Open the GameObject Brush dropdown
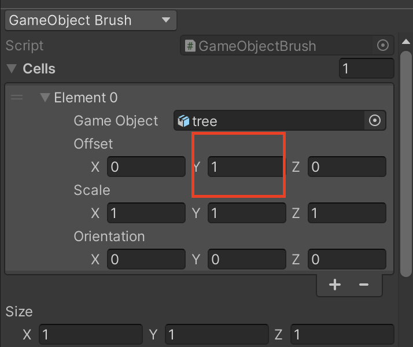 tap(90, 21)
